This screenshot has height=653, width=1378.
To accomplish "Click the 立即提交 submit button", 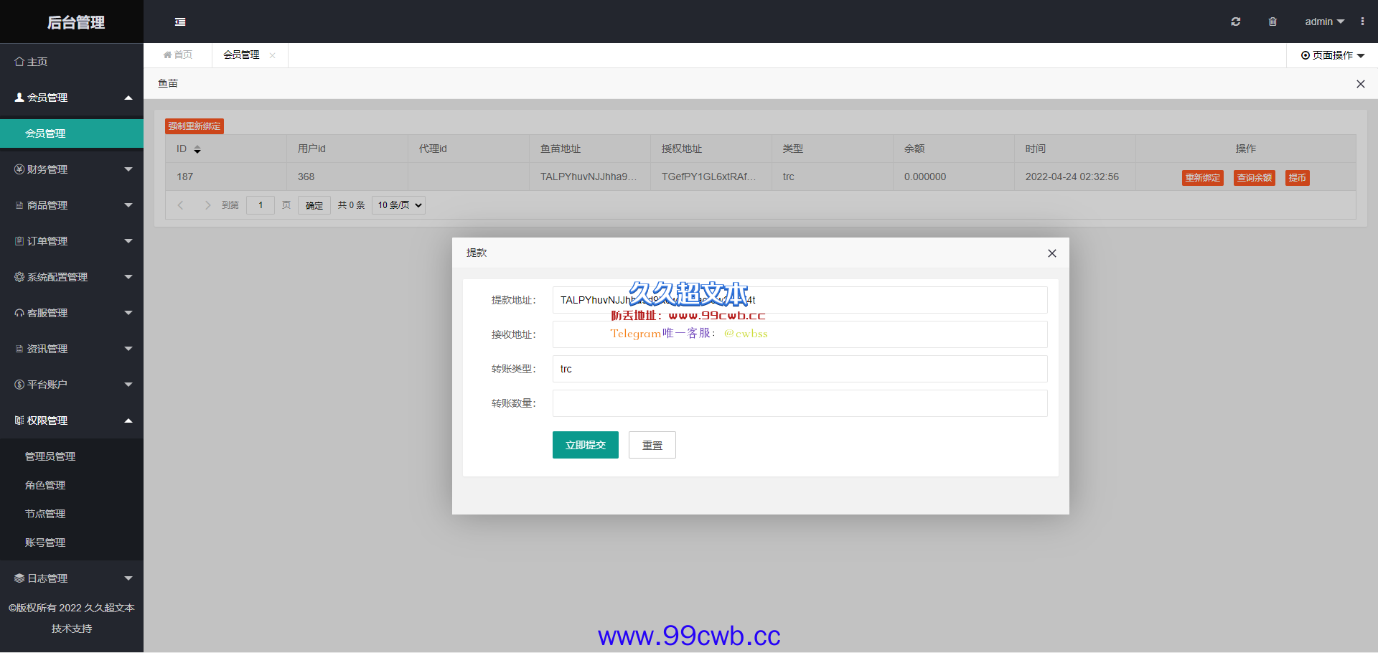I will 586,445.
